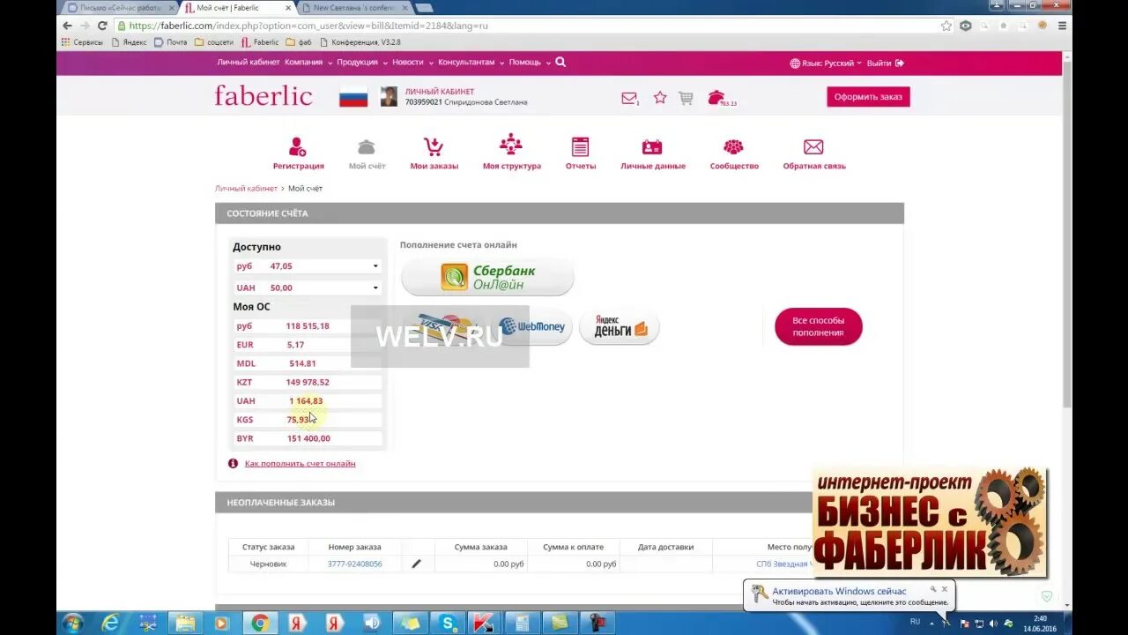Expand the Новости menu
This screenshot has height=635, width=1128.
(x=412, y=63)
